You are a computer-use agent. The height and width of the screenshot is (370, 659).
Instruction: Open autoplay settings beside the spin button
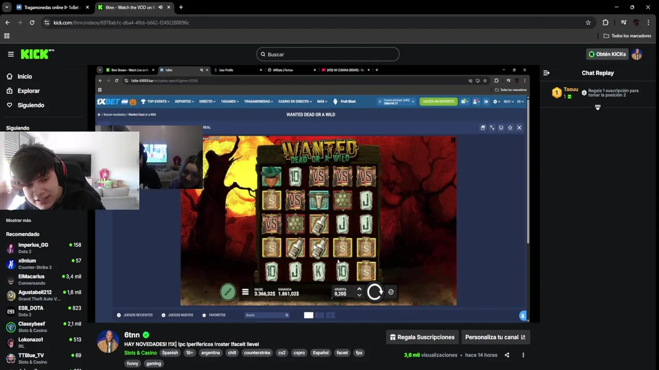391,292
